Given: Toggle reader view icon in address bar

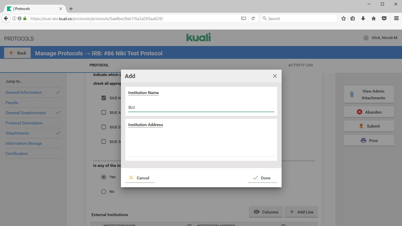Looking at the screenshot, I should tap(243, 19).
